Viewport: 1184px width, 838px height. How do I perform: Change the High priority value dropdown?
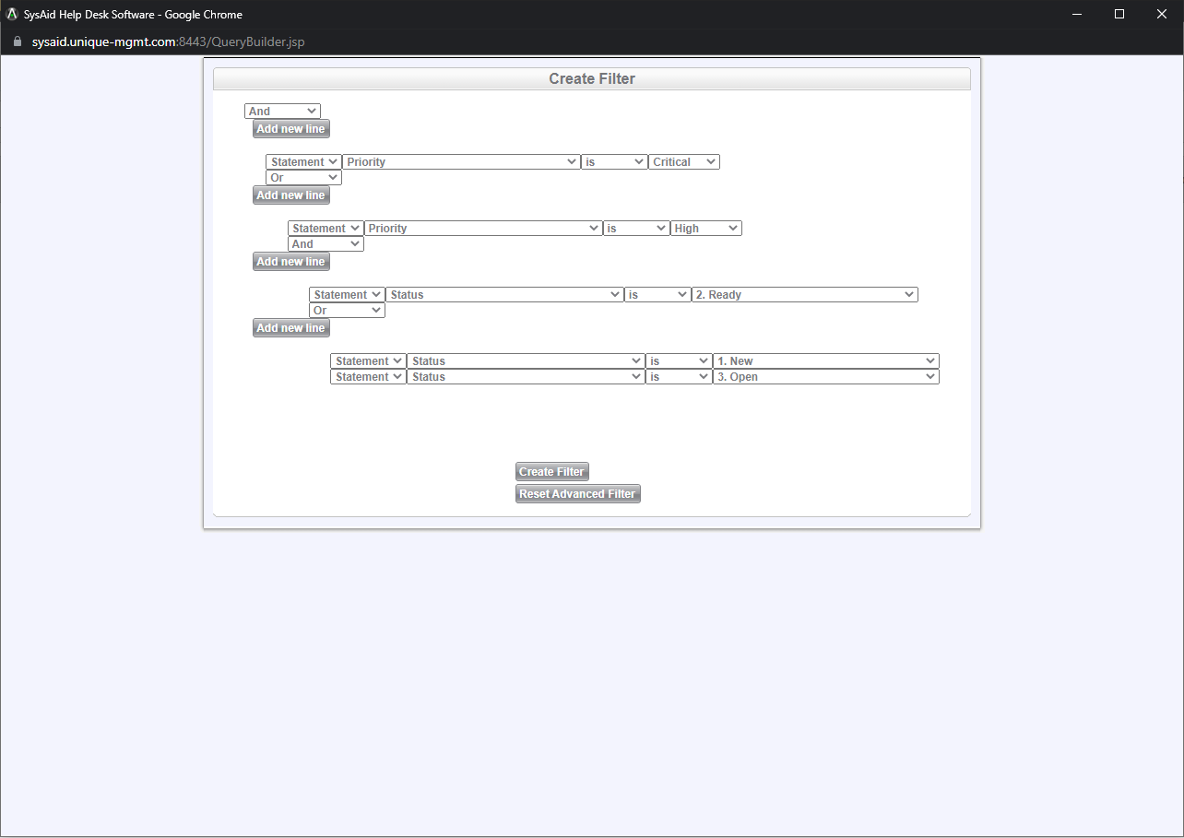pos(705,229)
